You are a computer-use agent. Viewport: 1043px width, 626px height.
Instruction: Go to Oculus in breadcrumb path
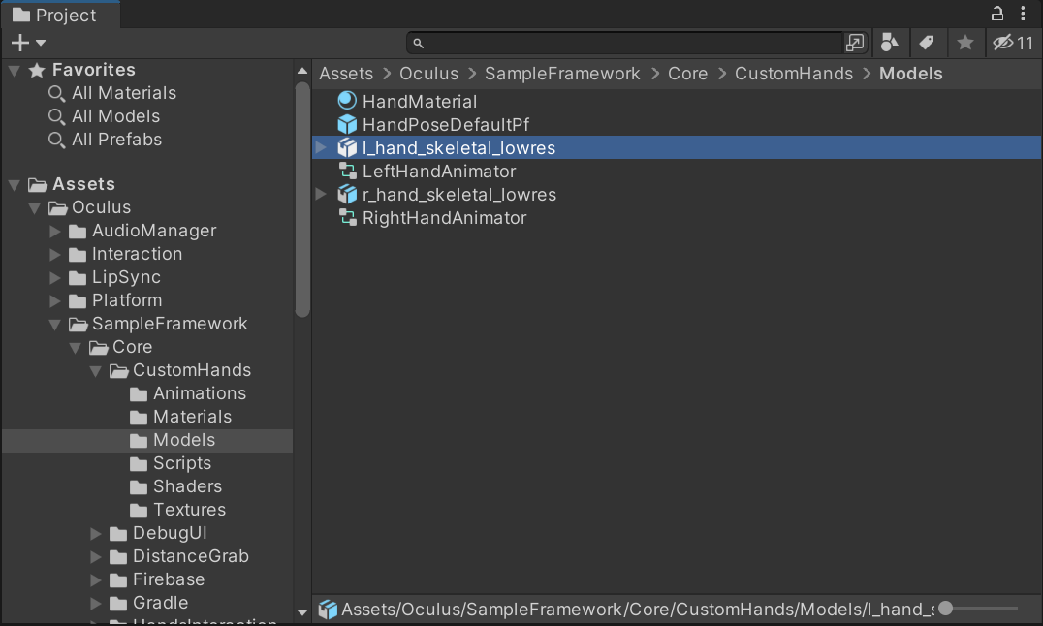(x=429, y=74)
